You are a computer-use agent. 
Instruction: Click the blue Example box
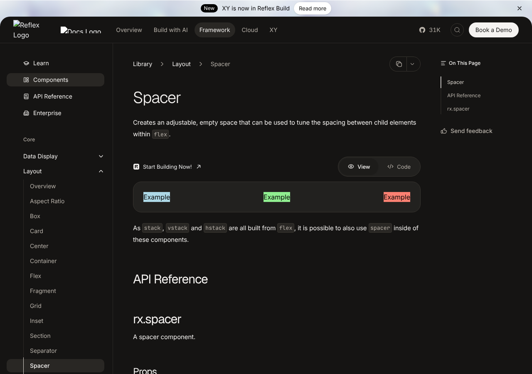(157, 197)
